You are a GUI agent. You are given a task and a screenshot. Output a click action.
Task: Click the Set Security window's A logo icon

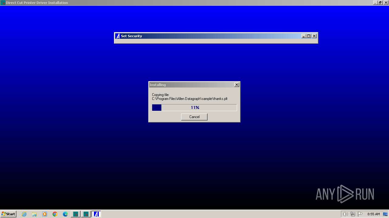(118, 36)
